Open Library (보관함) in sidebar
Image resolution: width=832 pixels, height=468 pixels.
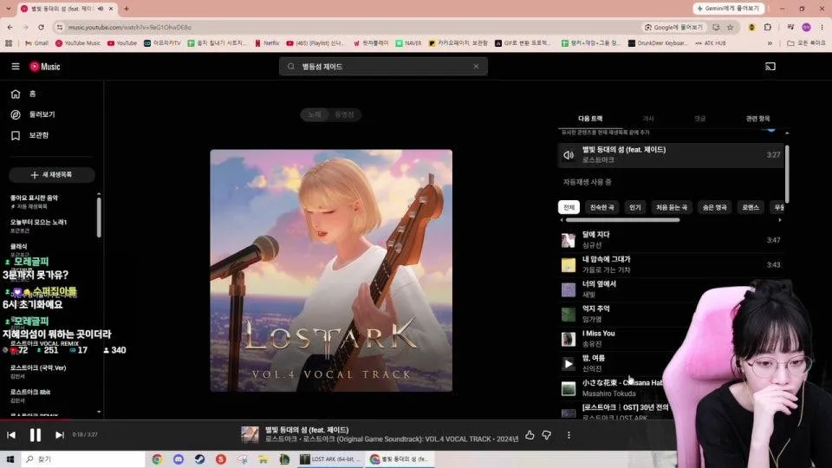coord(29,135)
